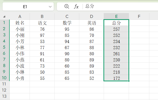Click the 总分 cell in column E
This screenshot has width=158, height=100.
pyautogui.click(x=116, y=23)
